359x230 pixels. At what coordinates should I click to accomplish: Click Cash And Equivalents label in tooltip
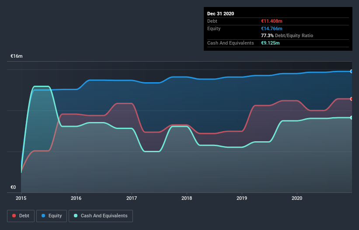tap(230, 43)
